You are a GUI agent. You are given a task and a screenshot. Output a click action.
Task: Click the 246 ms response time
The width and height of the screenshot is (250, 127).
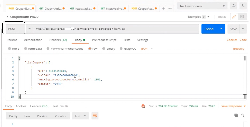click(193, 106)
